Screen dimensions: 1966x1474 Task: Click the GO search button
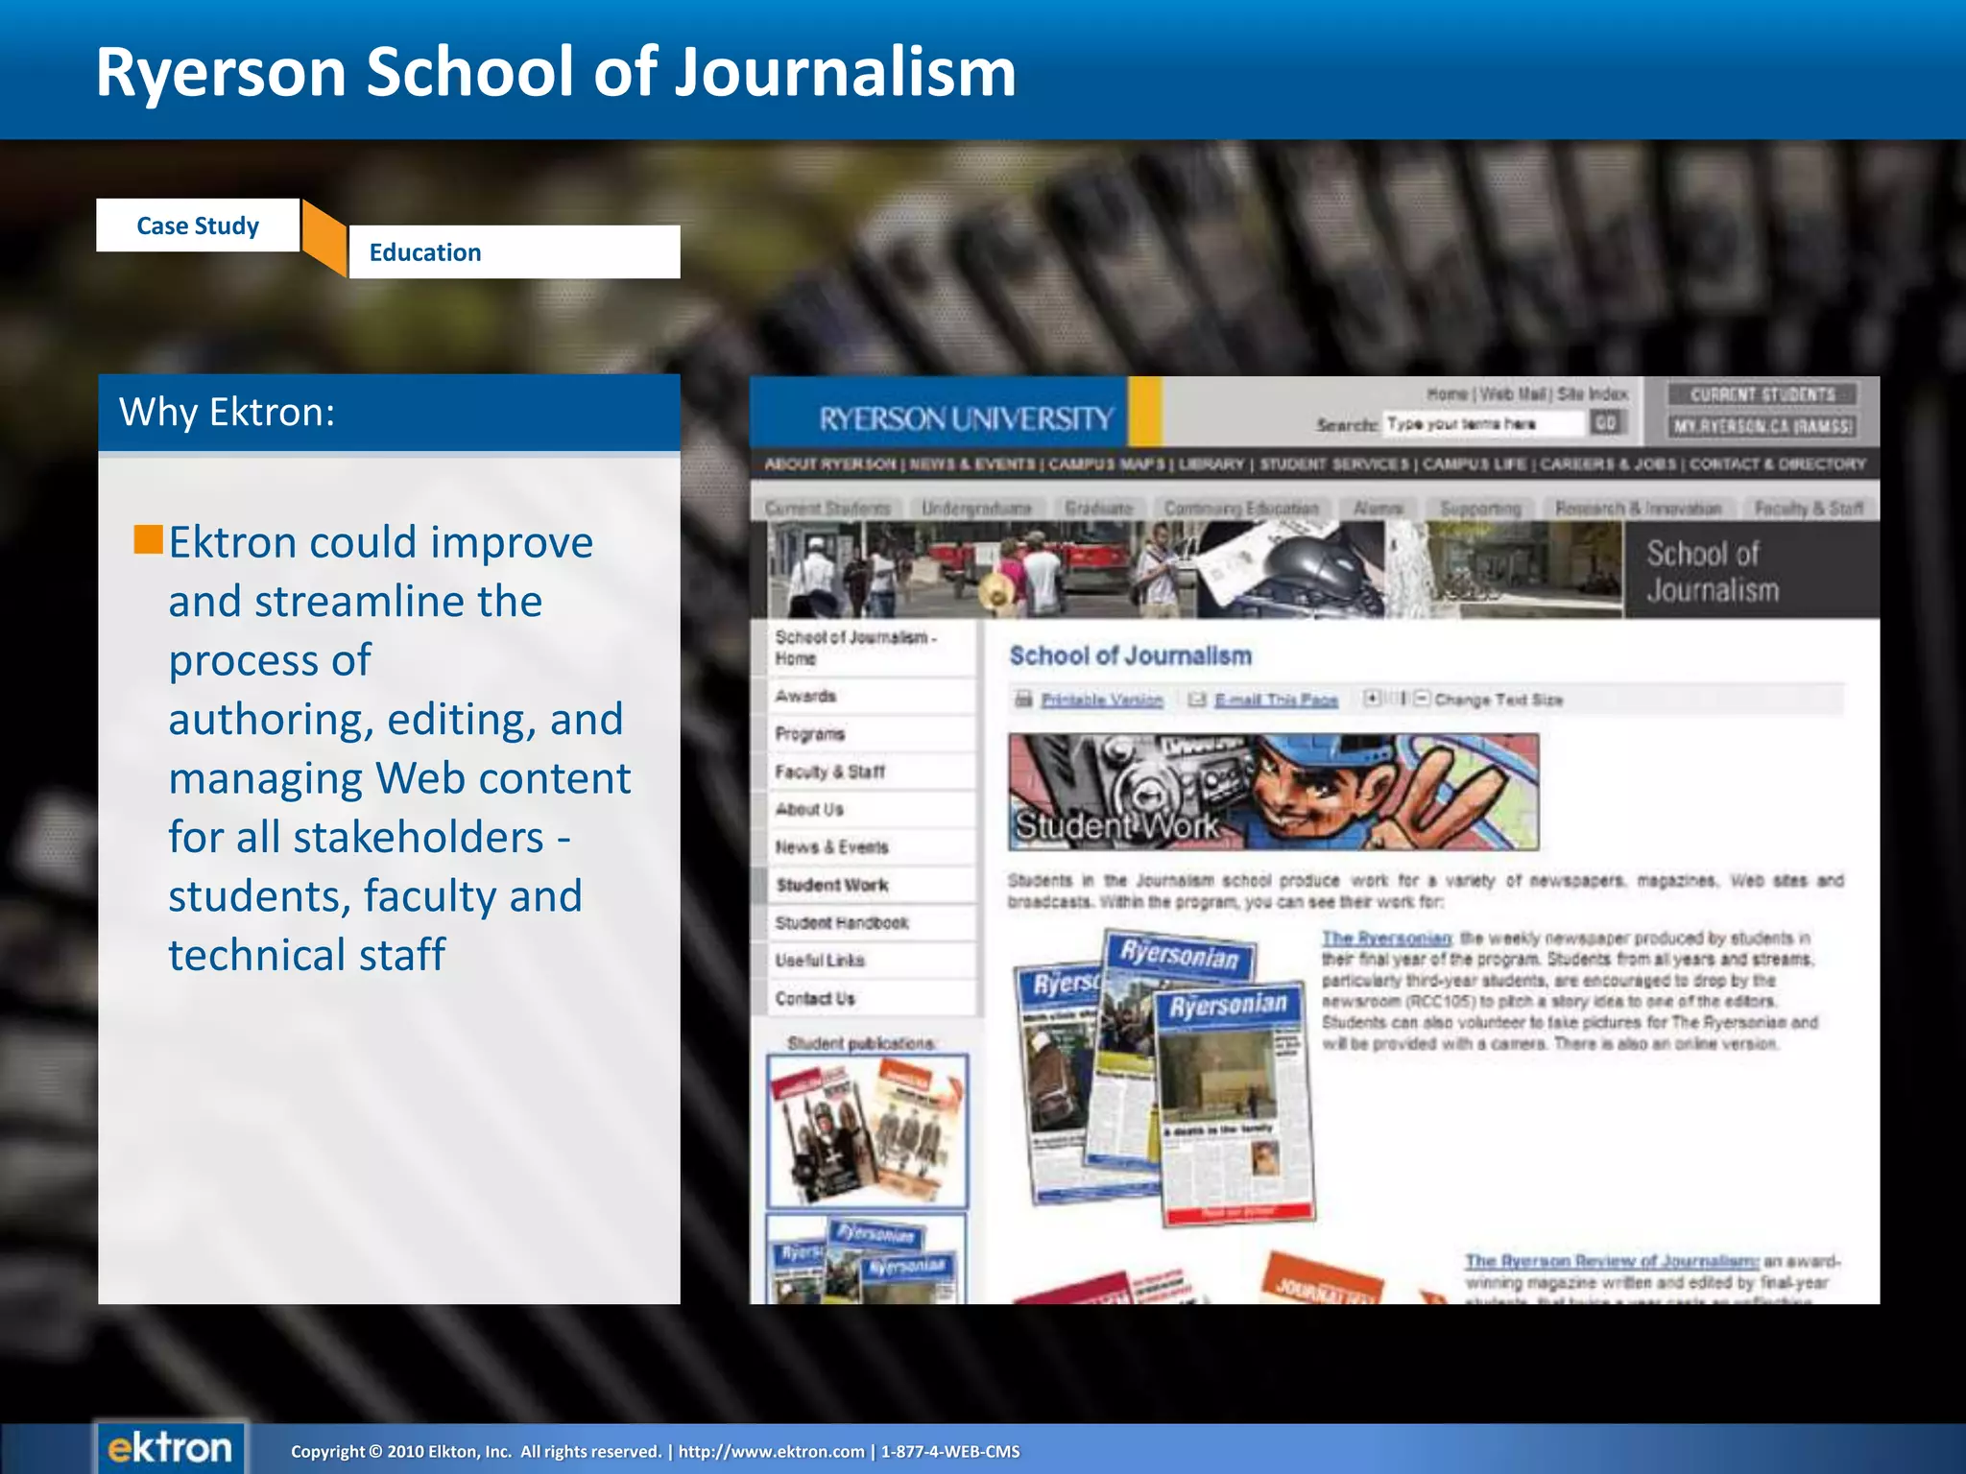[1607, 422]
